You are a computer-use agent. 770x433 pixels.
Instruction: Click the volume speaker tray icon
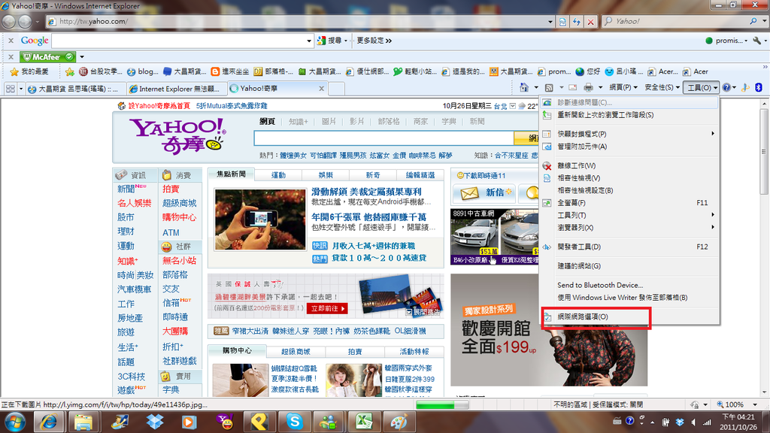coord(693,422)
